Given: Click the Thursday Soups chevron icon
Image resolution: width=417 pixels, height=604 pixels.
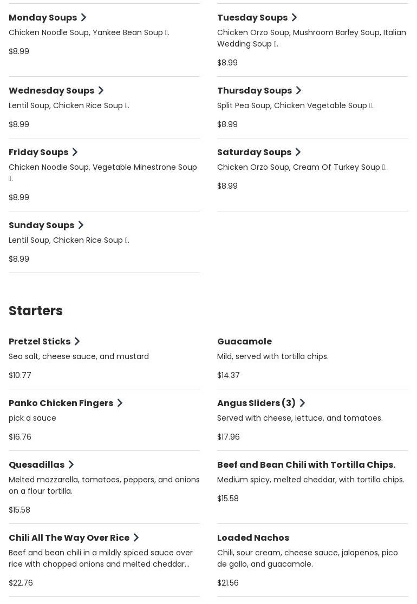Looking at the screenshot, I should (298, 91).
